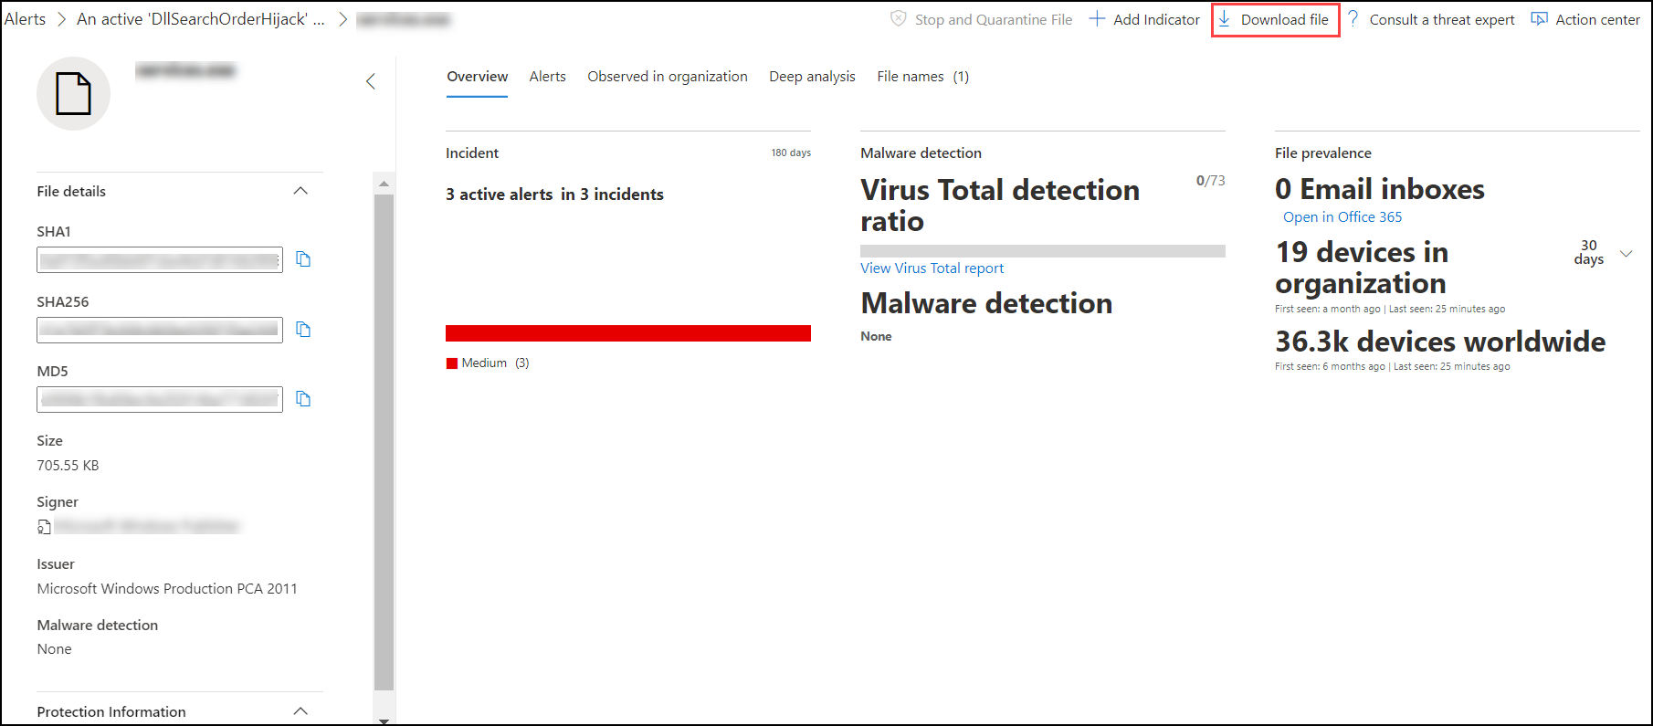Click the side panel scrollbar down arrow
The width and height of the screenshot is (1653, 726).
tap(384, 721)
